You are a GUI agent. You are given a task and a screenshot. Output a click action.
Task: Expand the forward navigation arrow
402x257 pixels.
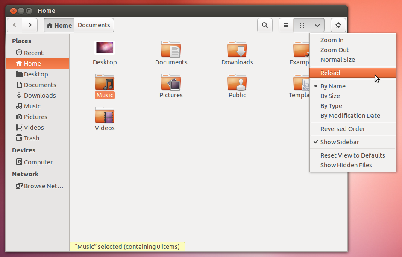29,25
